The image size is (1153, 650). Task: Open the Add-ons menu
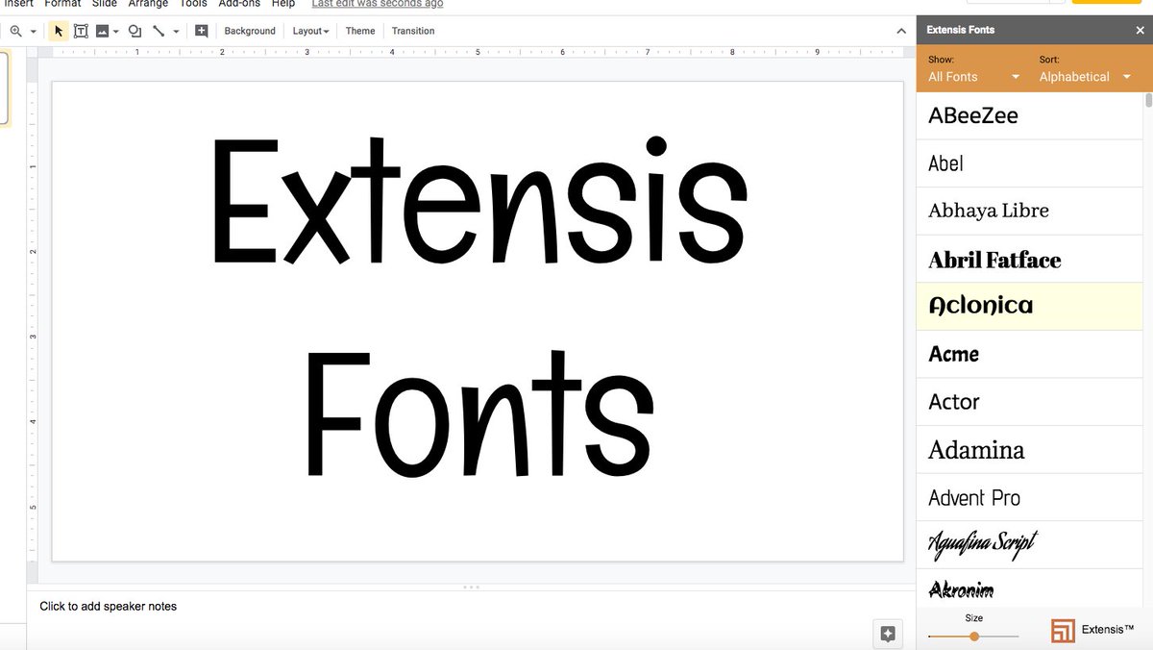click(239, 4)
